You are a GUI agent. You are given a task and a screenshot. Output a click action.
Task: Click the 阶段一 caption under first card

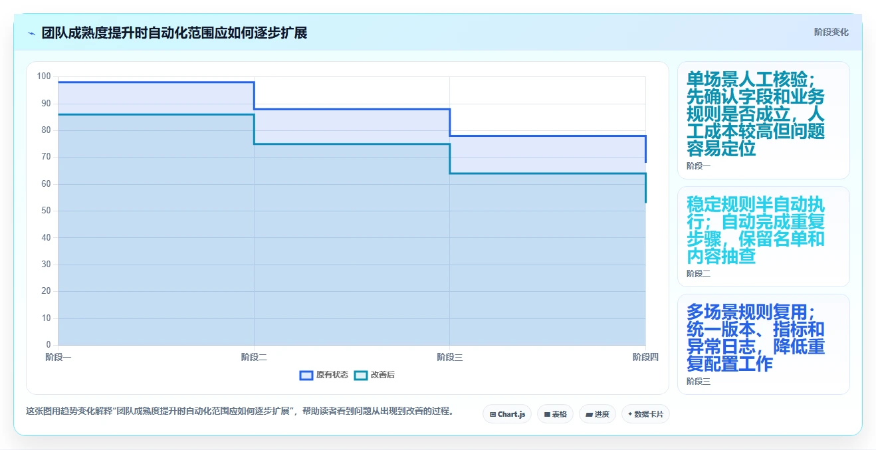point(699,166)
